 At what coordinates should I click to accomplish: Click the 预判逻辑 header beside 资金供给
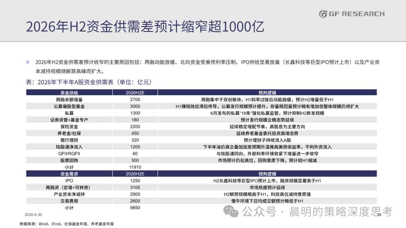[267, 93]
